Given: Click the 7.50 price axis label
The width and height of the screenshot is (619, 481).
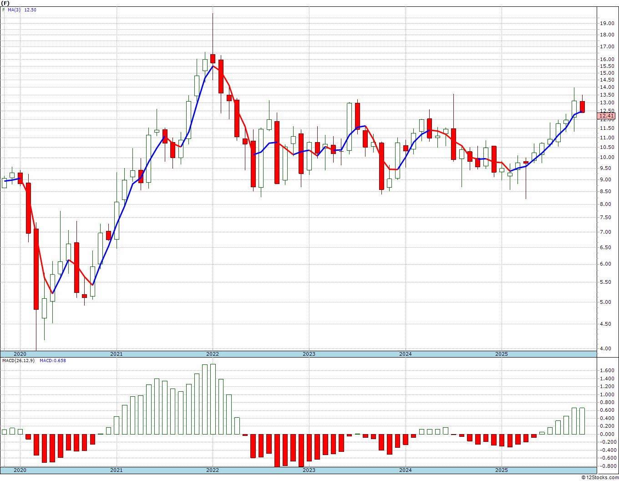Looking at the screenshot, I should 605,218.
